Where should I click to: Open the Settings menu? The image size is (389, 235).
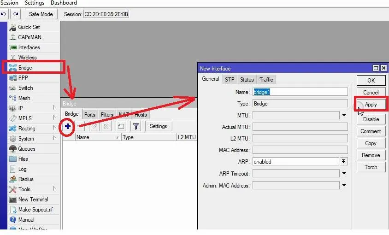35,3
